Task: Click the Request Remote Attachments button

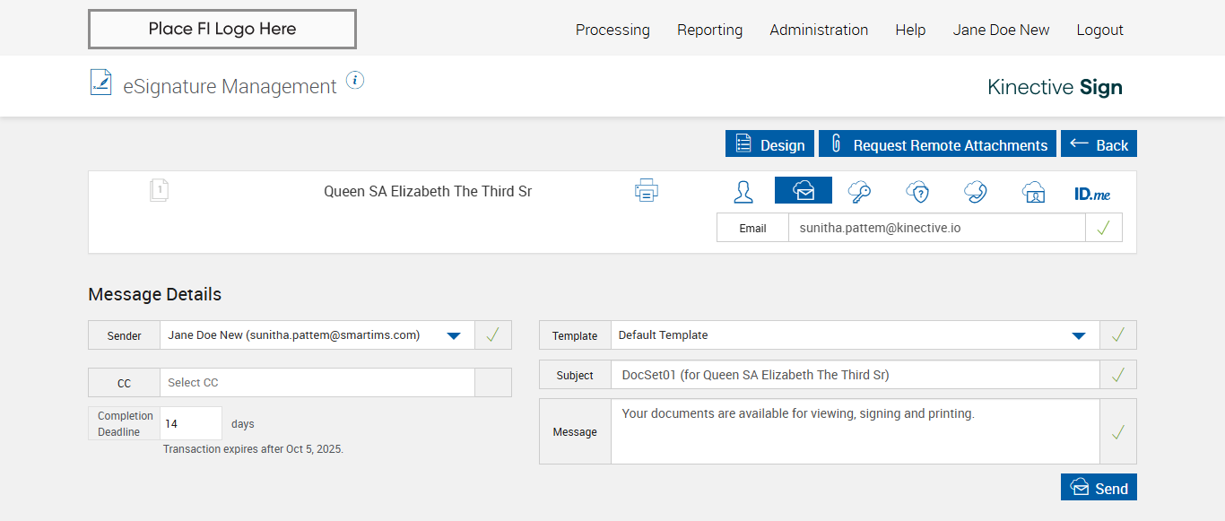Action: pyautogui.click(x=937, y=144)
